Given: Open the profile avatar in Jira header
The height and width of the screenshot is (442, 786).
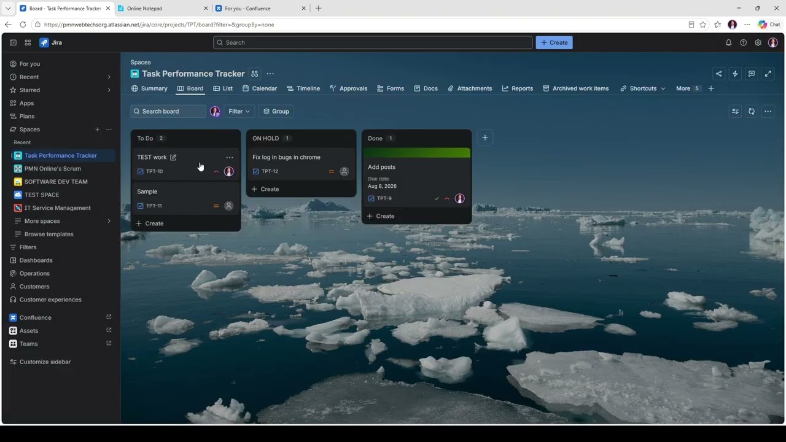Looking at the screenshot, I should click(772, 42).
